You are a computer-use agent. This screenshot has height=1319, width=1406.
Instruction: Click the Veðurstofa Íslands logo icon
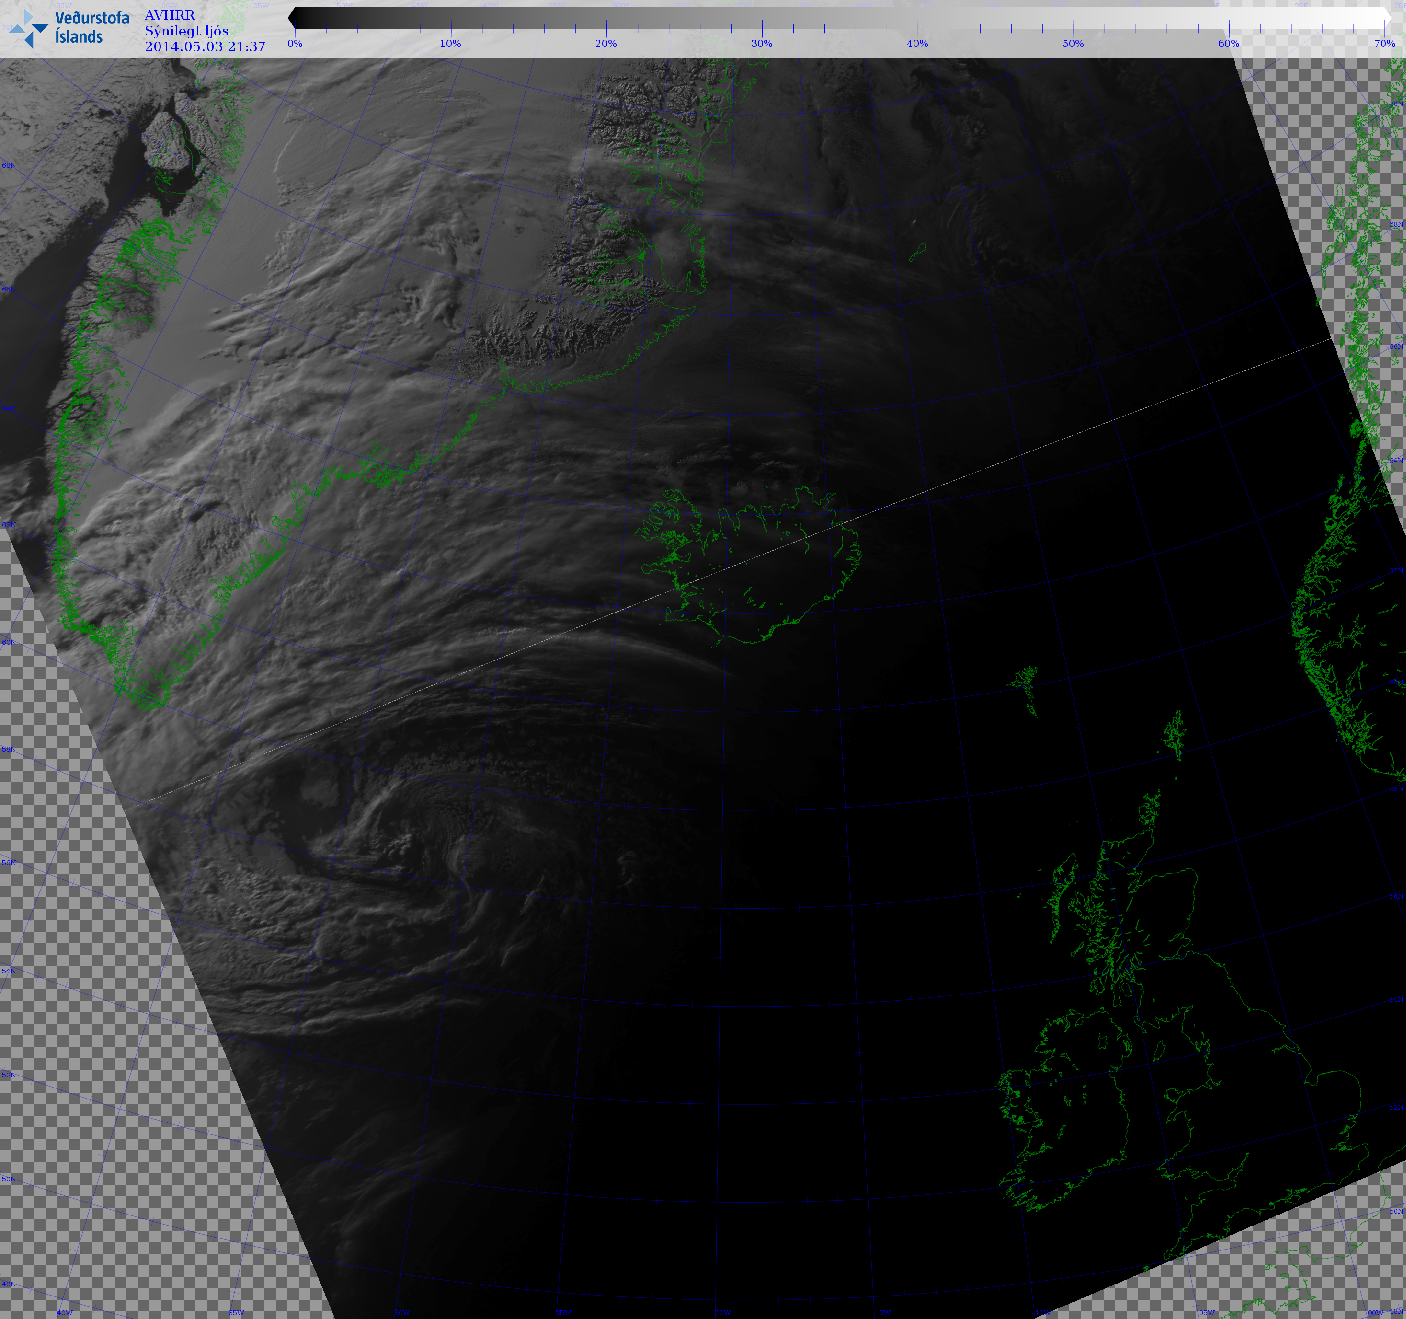pos(28,28)
